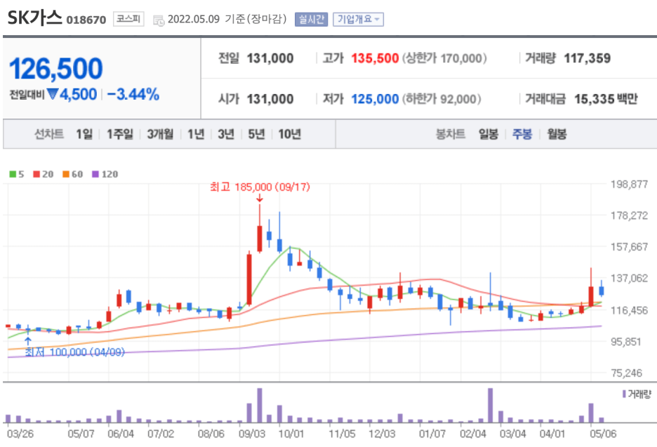The width and height of the screenshot is (657, 447).
Task: Click the 상한가 170,000 text
Action: (x=444, y=58)
